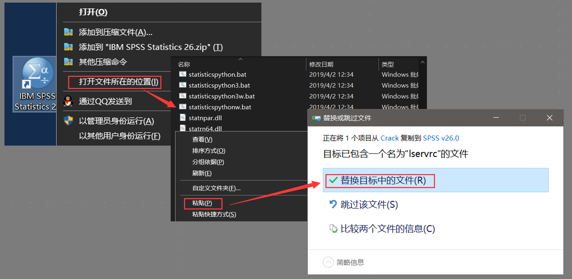Click the batch file icon of statisticspython.bat

183,74
